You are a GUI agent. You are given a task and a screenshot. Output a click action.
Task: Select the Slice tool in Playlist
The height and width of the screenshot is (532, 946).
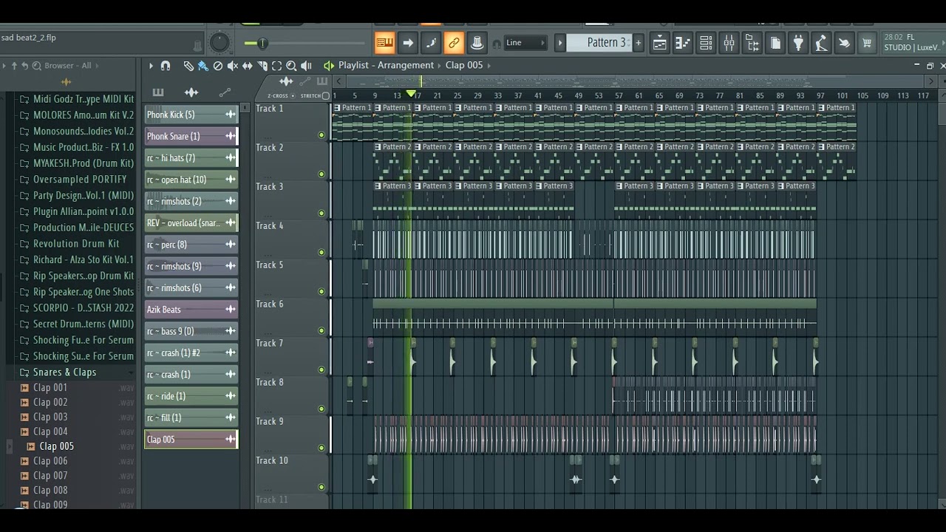[x=262, y=66]
